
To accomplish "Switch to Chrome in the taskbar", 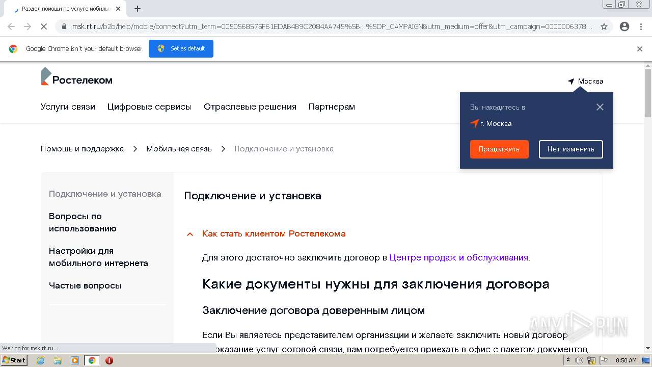I will (x=92, y=360).
